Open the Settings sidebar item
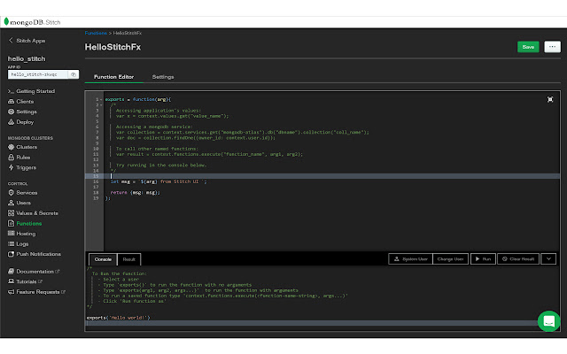 click(22, 112)
